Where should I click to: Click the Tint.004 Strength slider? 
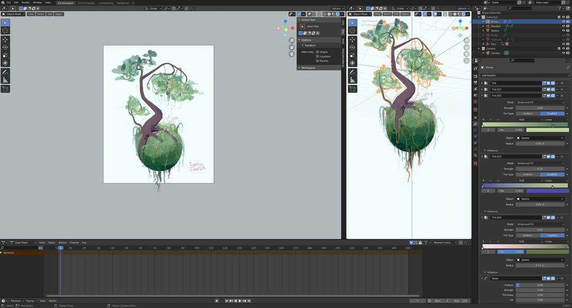pyautogui.click(x=540, y=230)
